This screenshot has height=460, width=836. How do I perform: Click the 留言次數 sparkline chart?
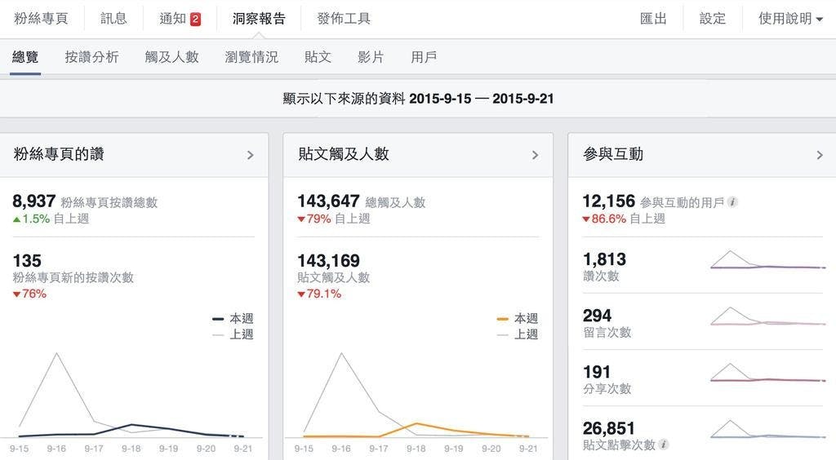(x=767, y=317)
